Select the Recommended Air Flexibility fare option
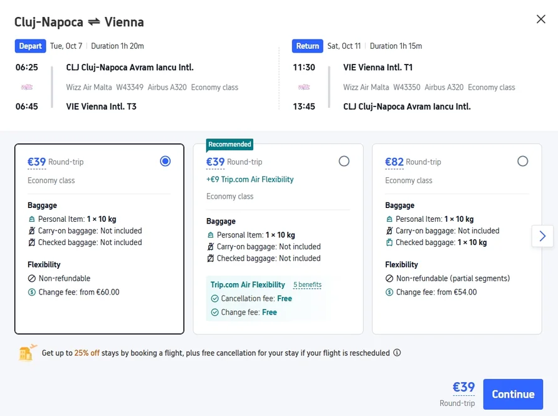Image resolution: width=558 pixels, height=416 pixels. (344, 161)
